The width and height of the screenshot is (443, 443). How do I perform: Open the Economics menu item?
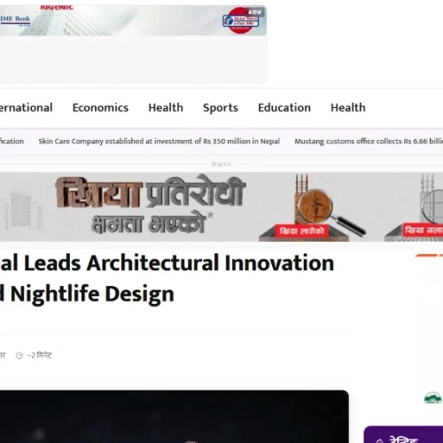click(x=100, y=108)
